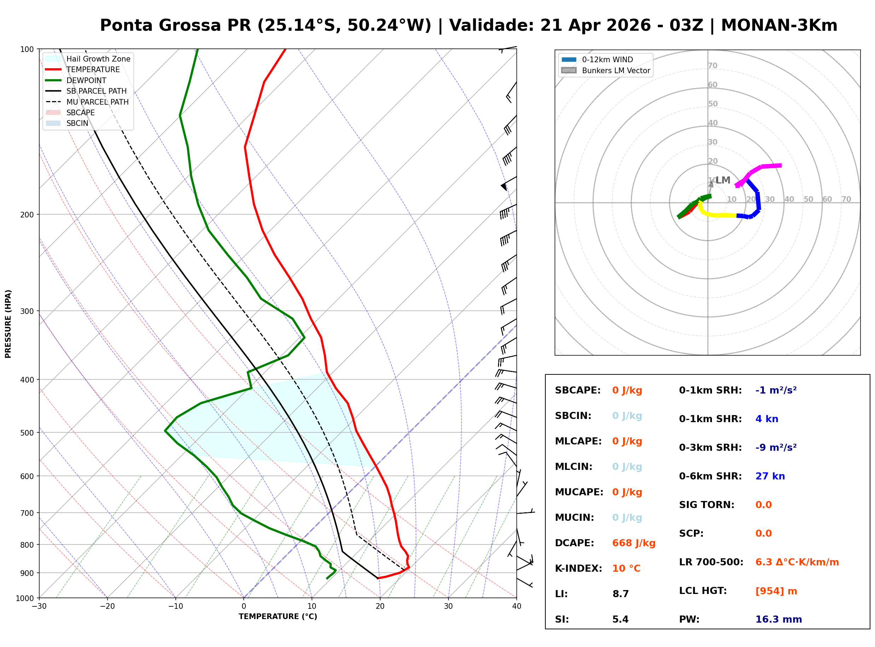Click the dashed MU PARCEL PATH legend line
Viewport: 875px width, 647px height.
tap(53, 102)
